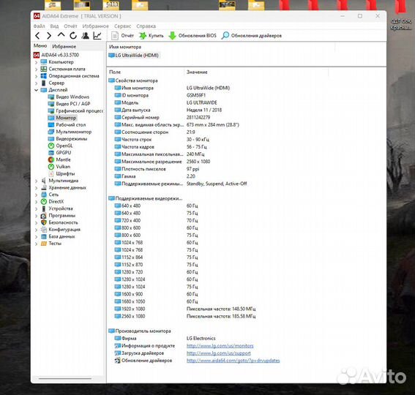Click the GPGPU icon in tree
Screen dimensions: 415x395
tap(51, 153)
